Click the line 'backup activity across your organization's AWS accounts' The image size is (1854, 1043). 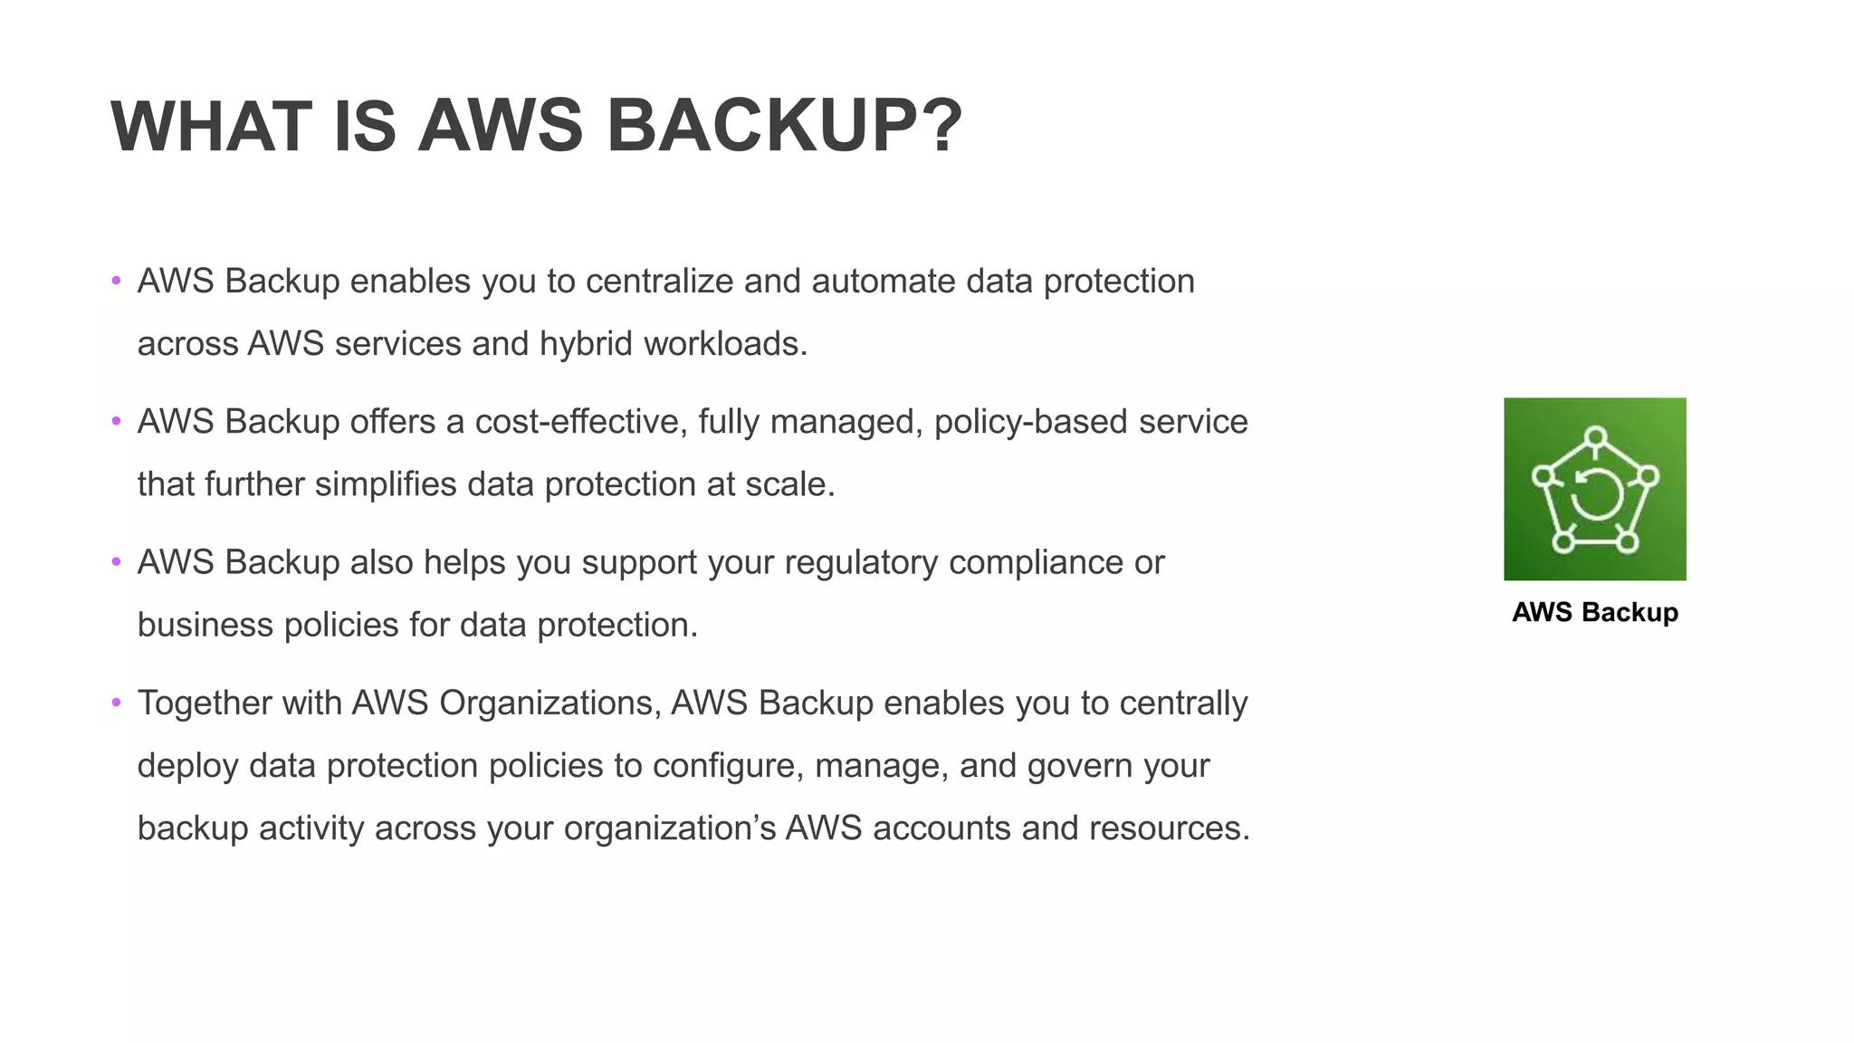click(693, 828)
